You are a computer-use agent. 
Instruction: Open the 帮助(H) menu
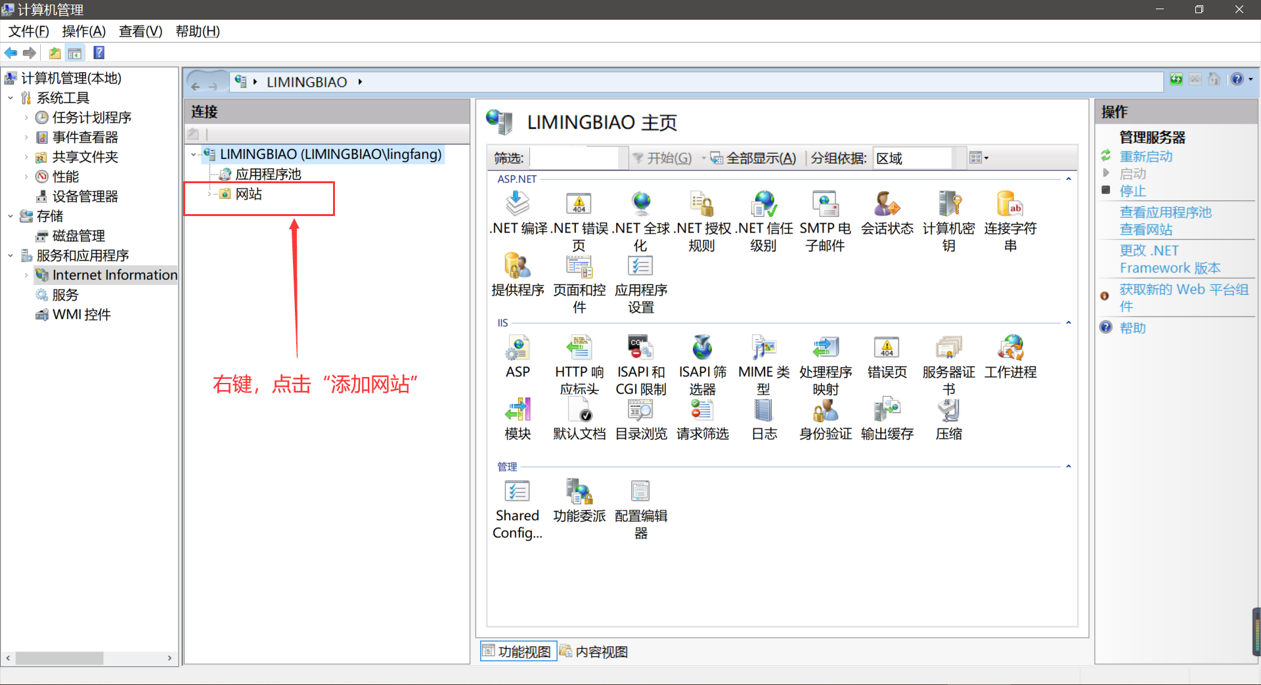click(198, 32)
